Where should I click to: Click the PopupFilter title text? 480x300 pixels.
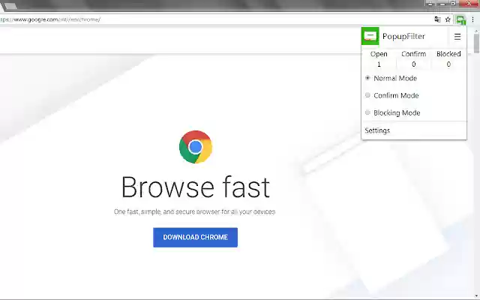click(x=403, y=36)
